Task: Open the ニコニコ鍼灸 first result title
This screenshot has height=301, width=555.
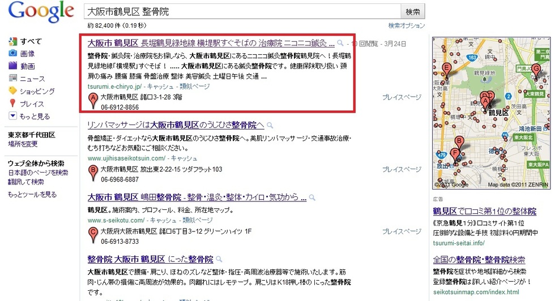Action: pos(211,44)
